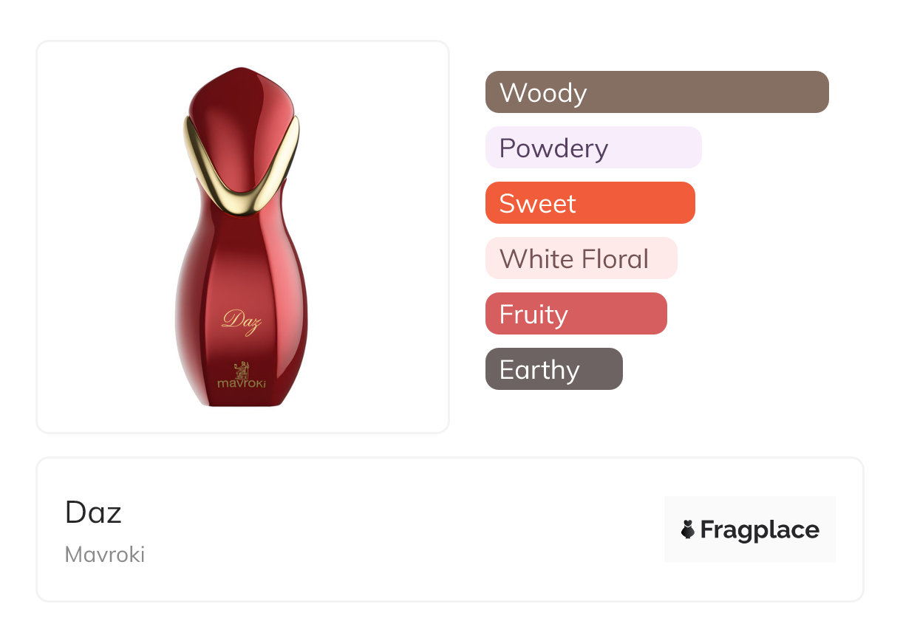Screen dimensions: 900x638
Task: Click the mavroki emblem figure on the bottle
Action: tap(242, 368)
